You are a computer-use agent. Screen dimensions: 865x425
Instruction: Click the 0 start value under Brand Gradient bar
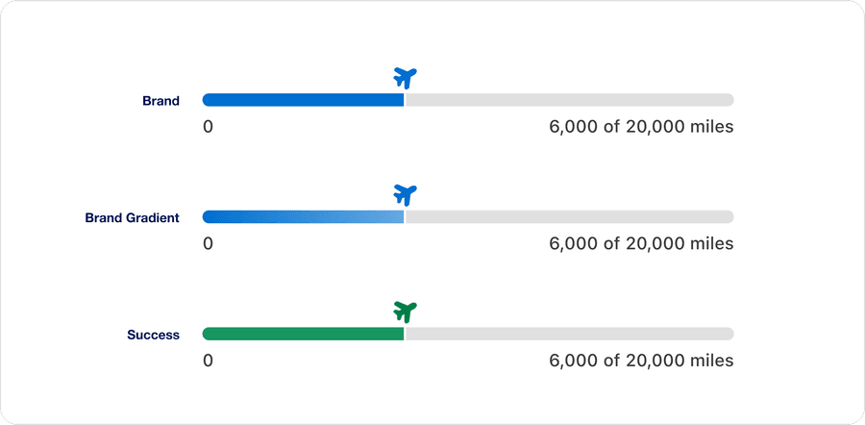(x=208, y=244)
